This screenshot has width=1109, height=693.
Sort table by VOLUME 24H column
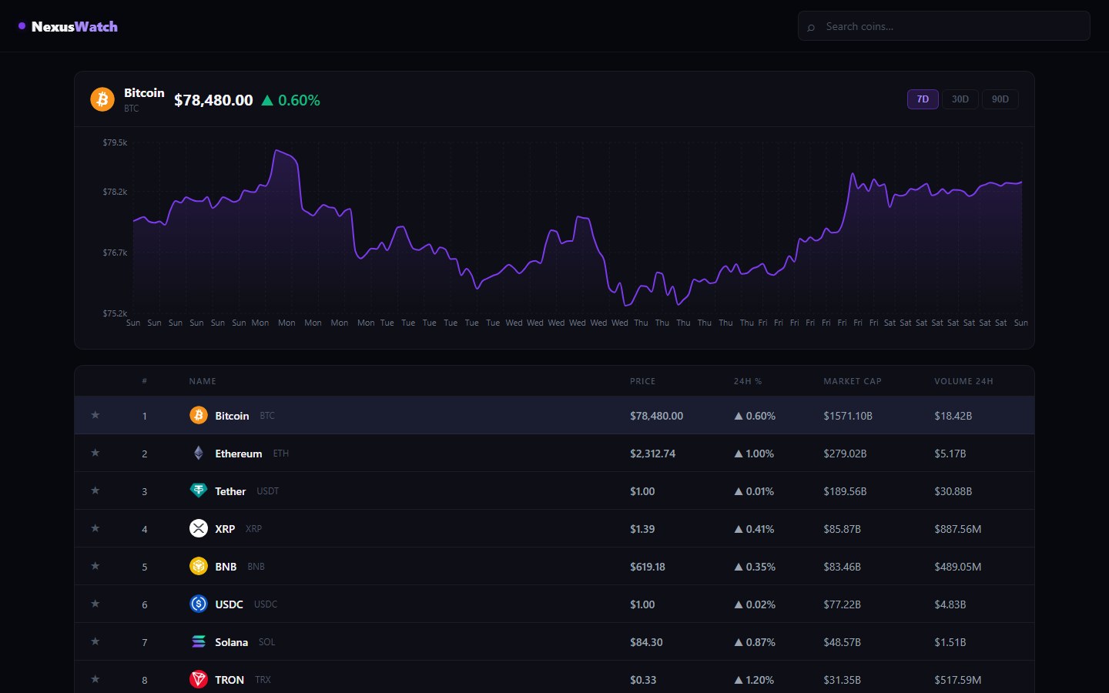coord(963,381)
